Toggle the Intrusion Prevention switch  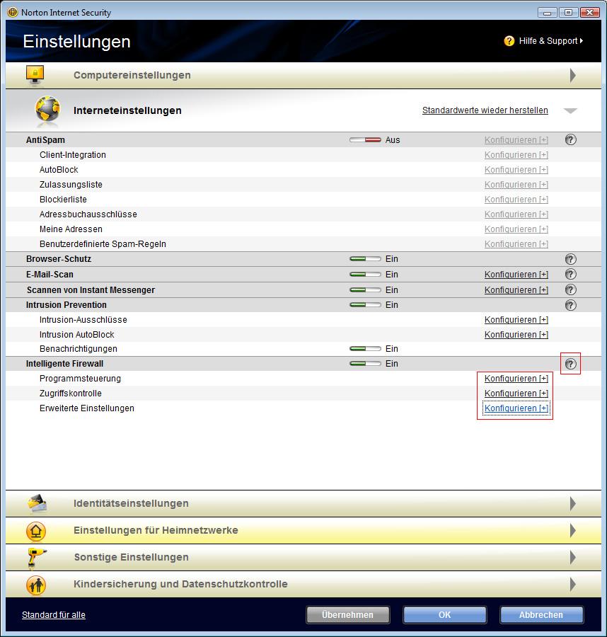(365, 304)
